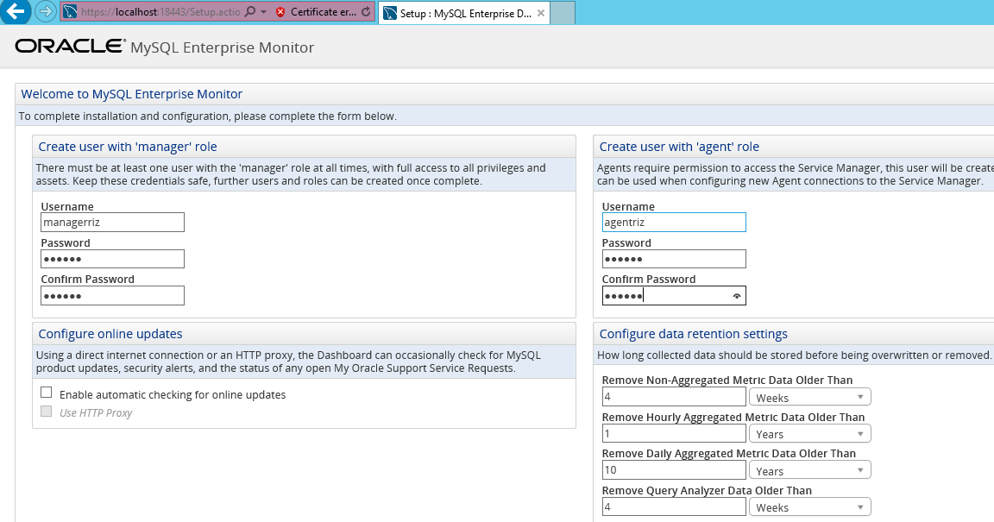
Task: Enable automatic checking for online updates
Action: [47, 393]
